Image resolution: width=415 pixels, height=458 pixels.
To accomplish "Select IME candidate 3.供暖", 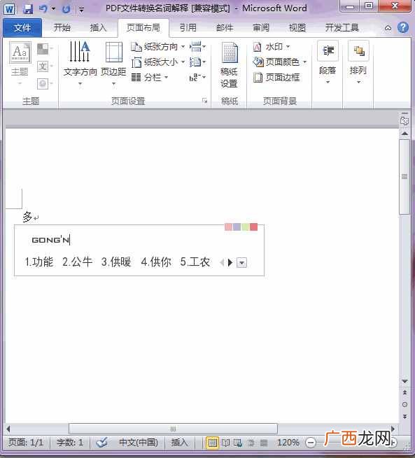I will 116,262.
